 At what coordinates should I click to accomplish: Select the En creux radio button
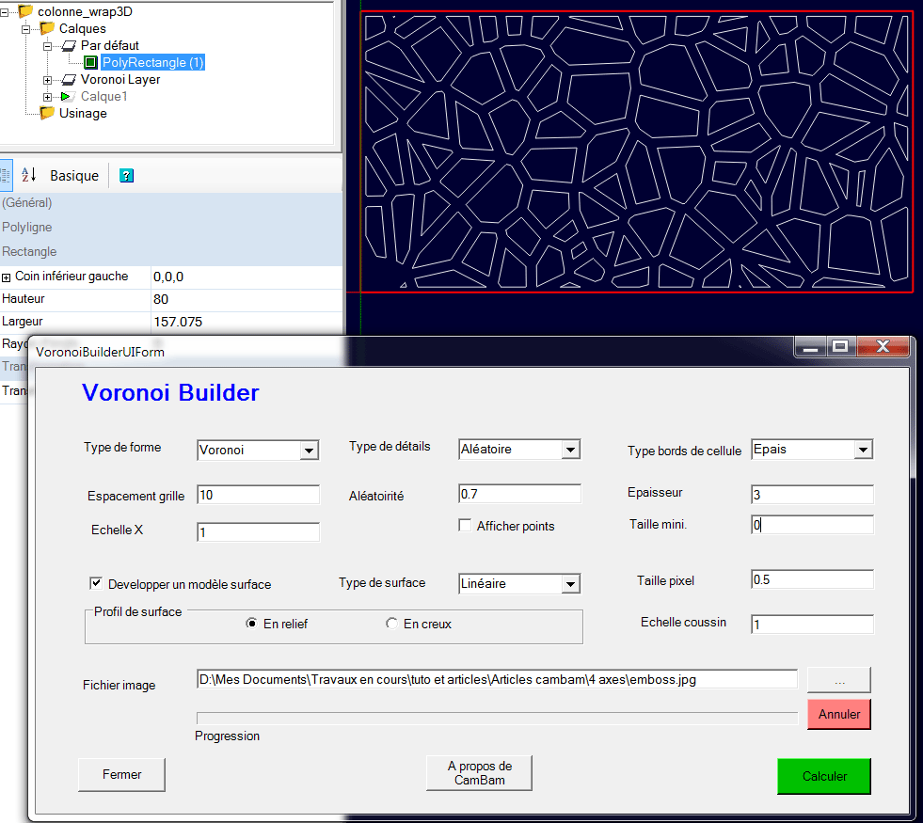(x=391, y=624)
